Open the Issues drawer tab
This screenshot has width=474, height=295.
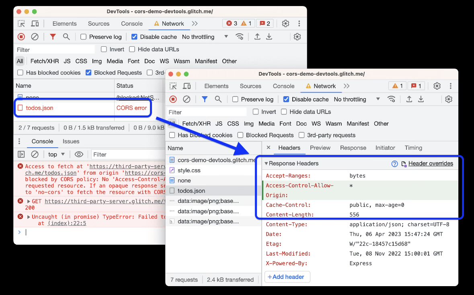tap(71, 141)
